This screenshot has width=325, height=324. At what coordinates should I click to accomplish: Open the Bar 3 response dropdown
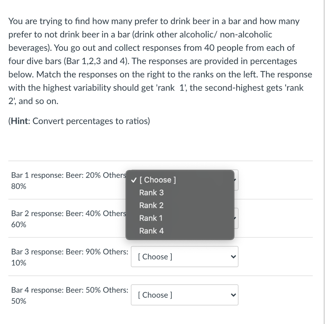pos(184,256)
